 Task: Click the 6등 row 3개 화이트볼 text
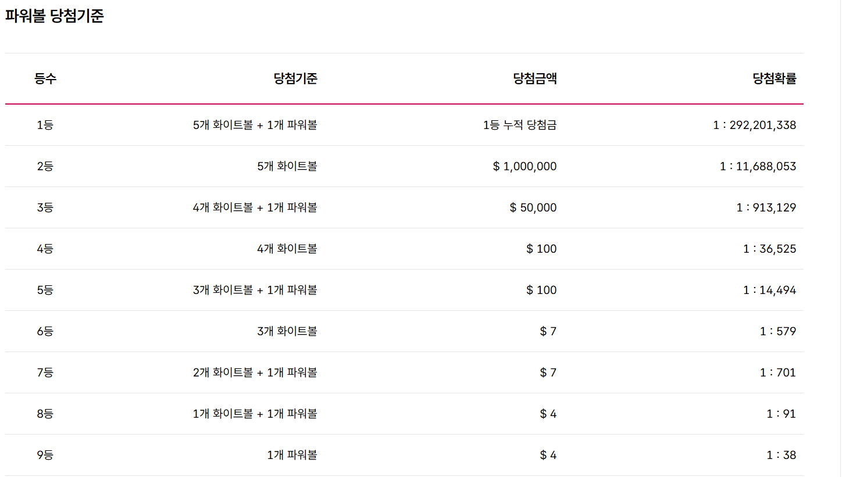pyautogui.click(x=287, y=331)
